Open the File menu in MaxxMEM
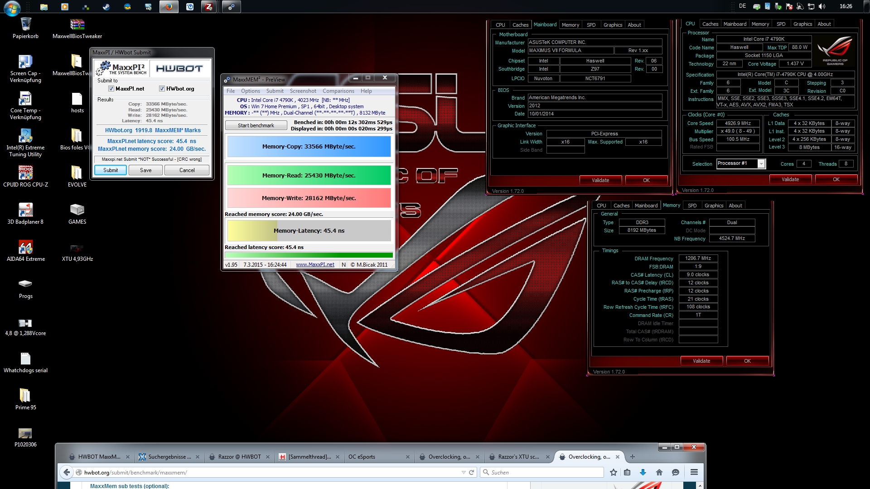The image size is (870, 489). point(231,91)
